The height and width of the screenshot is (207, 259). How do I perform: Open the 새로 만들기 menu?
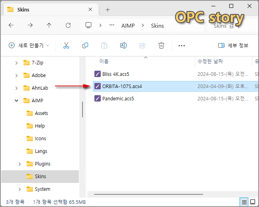pyautogui.click(x=29, y=45)
